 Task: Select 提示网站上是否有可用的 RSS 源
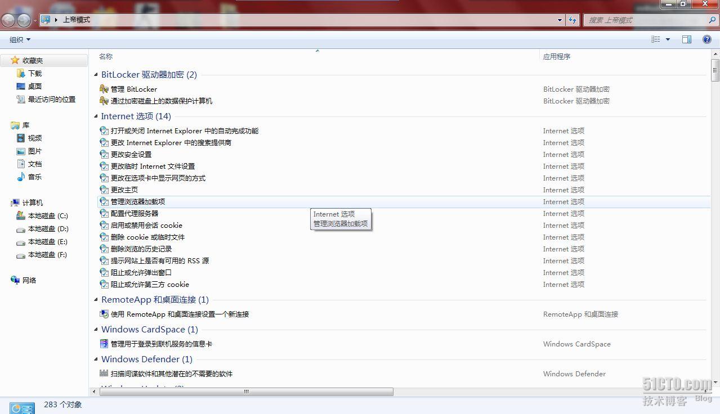pos(160,260)
